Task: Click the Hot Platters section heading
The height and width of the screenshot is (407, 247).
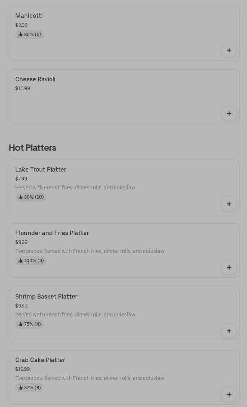Action: (x=33, y=148)
